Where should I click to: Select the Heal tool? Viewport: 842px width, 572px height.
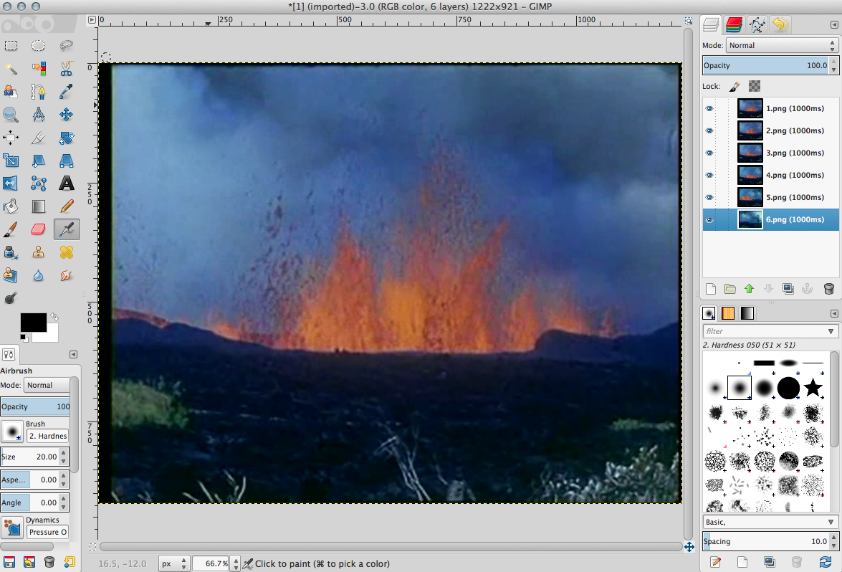pyautogui.click(x=66, y=252)
